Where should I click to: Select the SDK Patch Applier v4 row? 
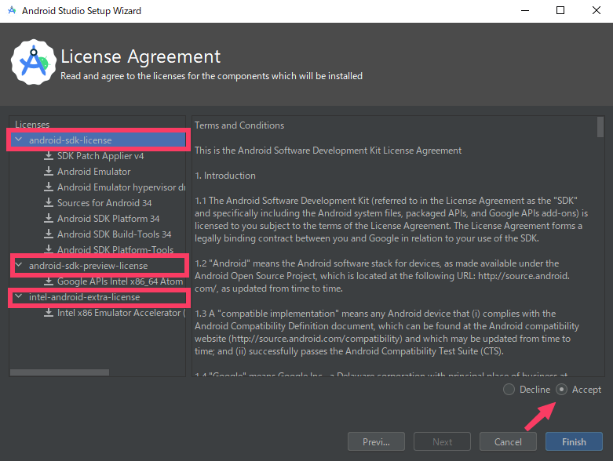(x=98, y=156)
